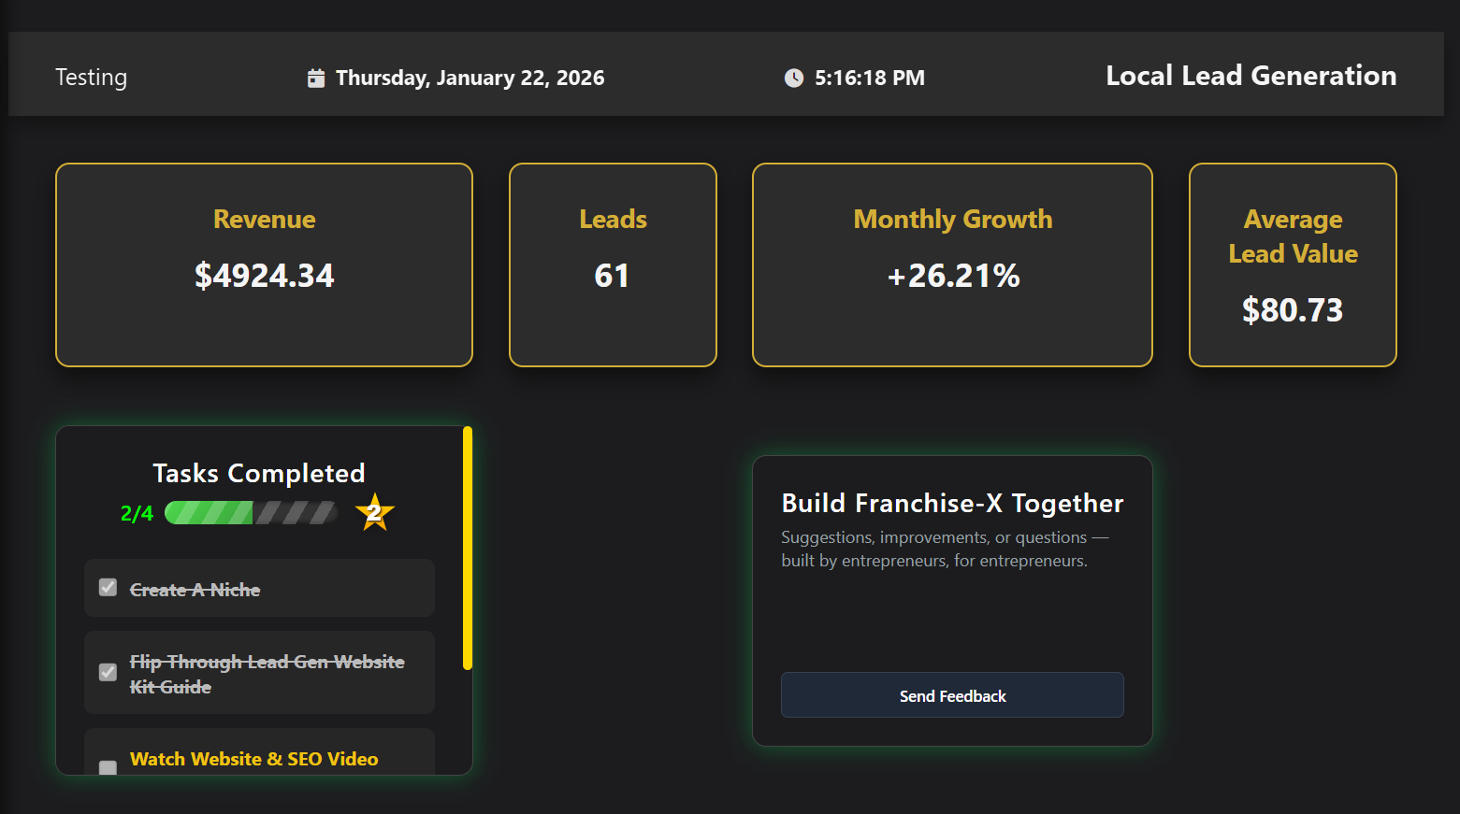Select the Leads stat card
The height and width of the screenshot is (814, 1460).
coord(612,264)
